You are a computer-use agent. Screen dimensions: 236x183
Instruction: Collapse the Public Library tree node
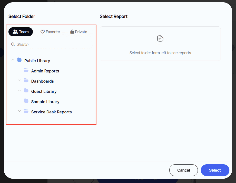(13, 60)
